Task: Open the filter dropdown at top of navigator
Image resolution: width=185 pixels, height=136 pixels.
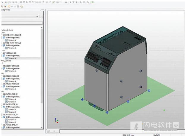Action: coord(20,17)
